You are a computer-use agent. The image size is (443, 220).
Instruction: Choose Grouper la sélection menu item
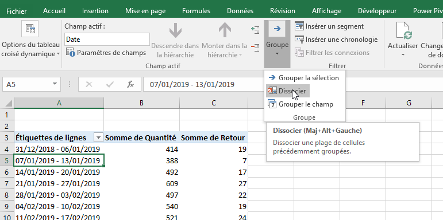[x=305, y=78]
